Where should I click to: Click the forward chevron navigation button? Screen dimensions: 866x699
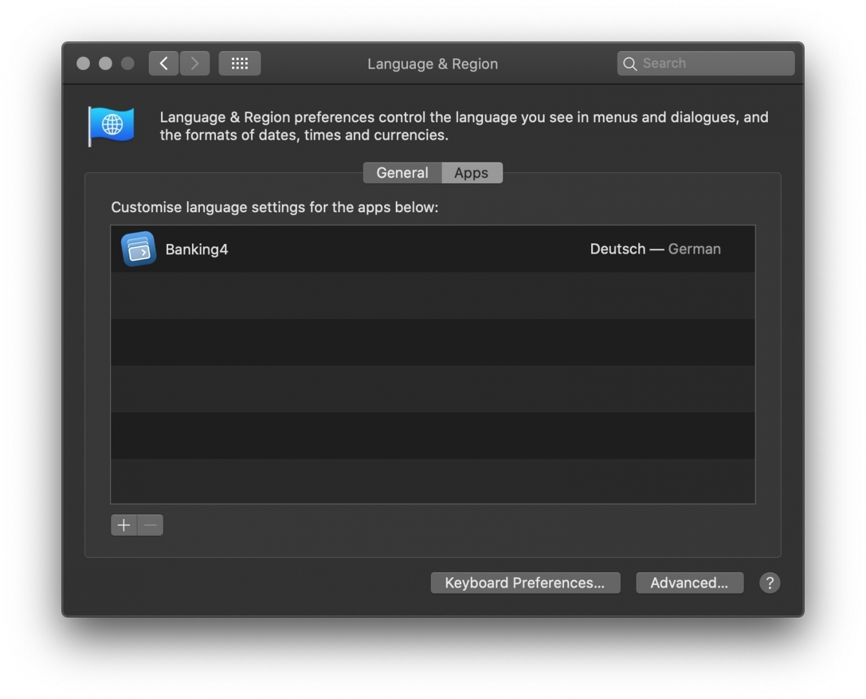click(195, 63)
